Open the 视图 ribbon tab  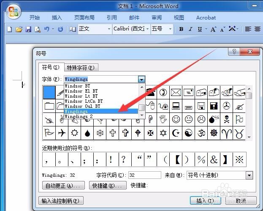179,18
